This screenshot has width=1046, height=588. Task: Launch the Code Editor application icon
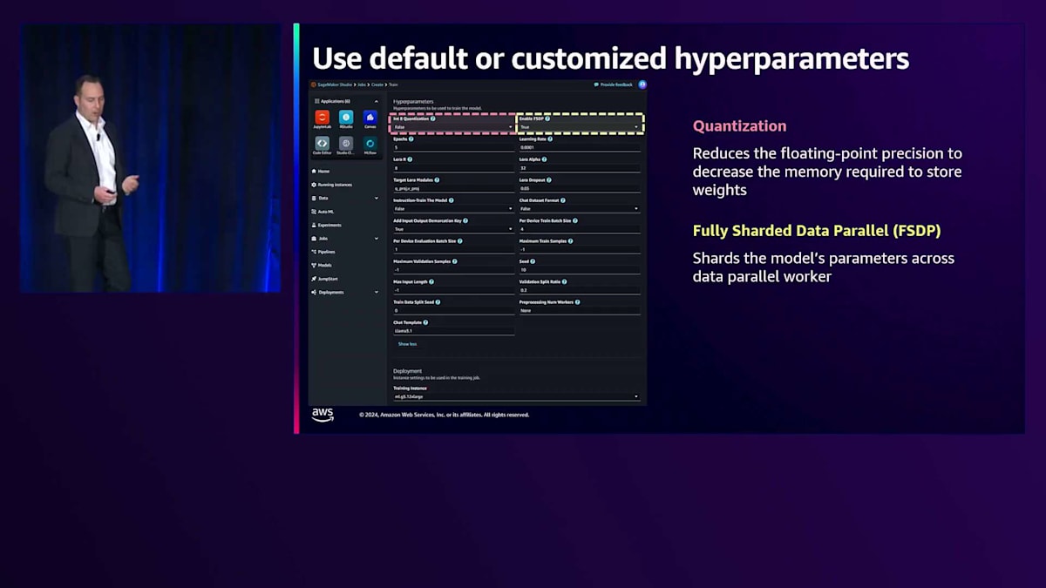(322, 143)
